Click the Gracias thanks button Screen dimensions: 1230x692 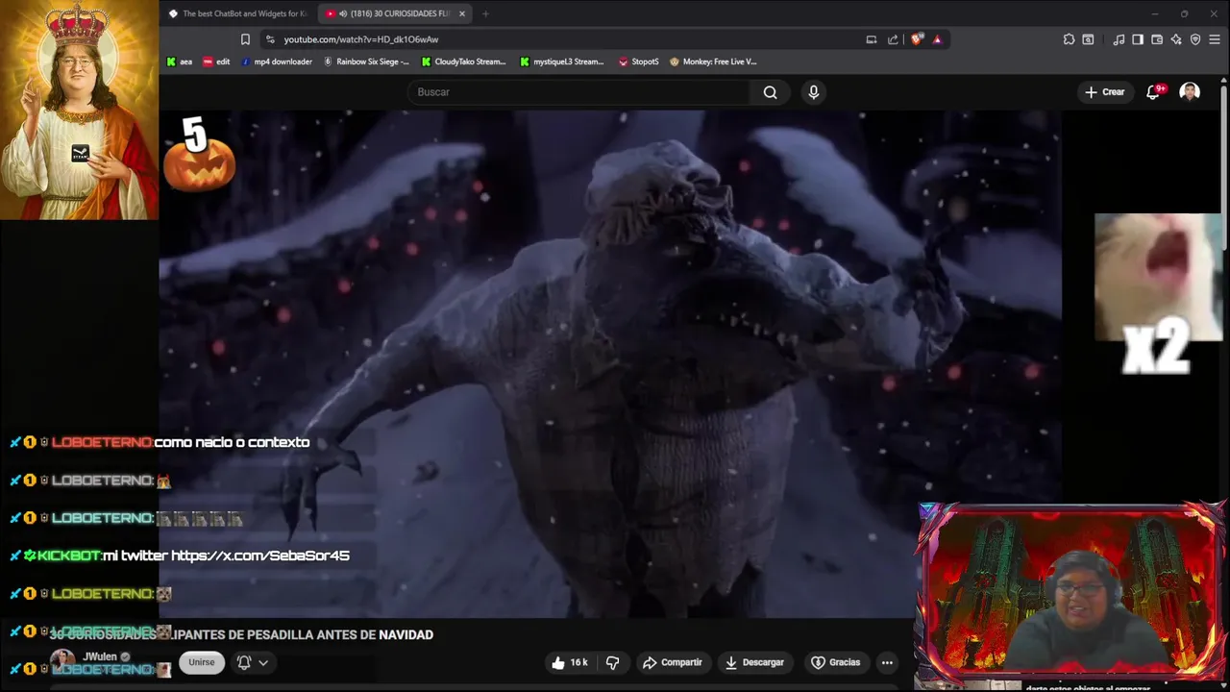(835, 662)
